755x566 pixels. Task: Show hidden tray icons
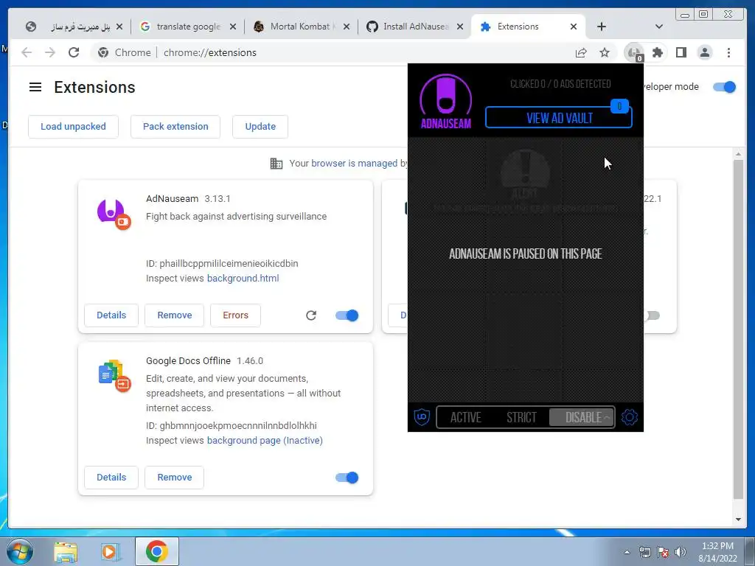tap(627, 552)
